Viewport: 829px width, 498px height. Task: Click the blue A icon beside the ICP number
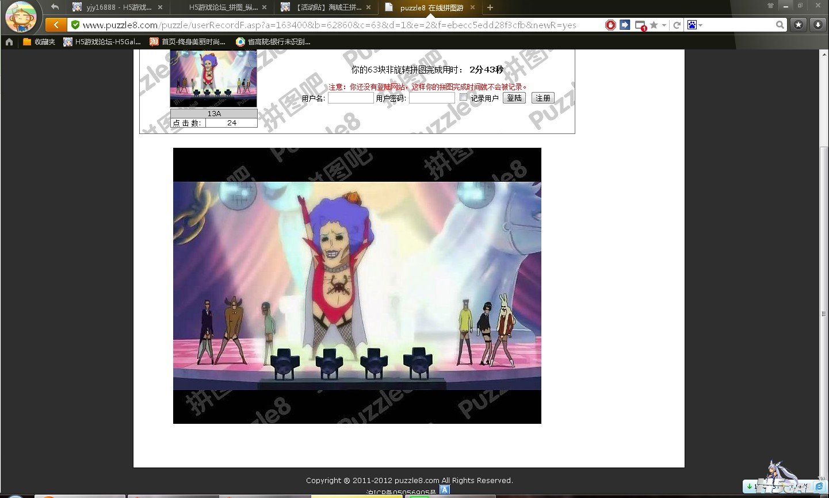(x=444, y=489)
